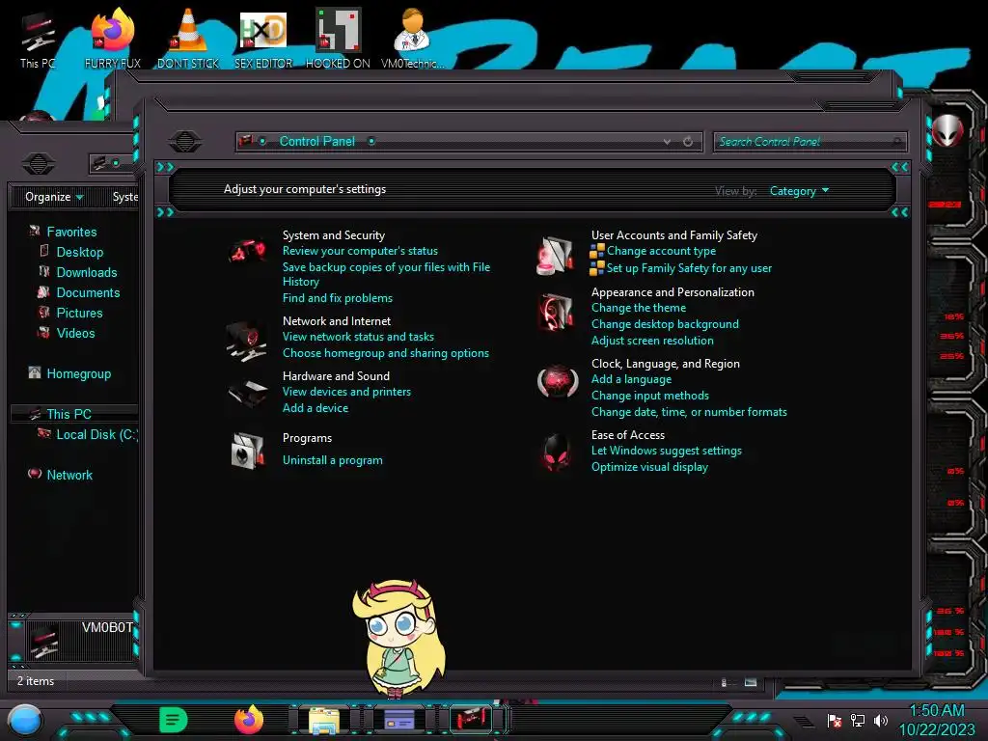The image size is (988, 741).
Task: Click the Action Center flag tray icon
Action: pyautogui.click(x=835, y=721)
